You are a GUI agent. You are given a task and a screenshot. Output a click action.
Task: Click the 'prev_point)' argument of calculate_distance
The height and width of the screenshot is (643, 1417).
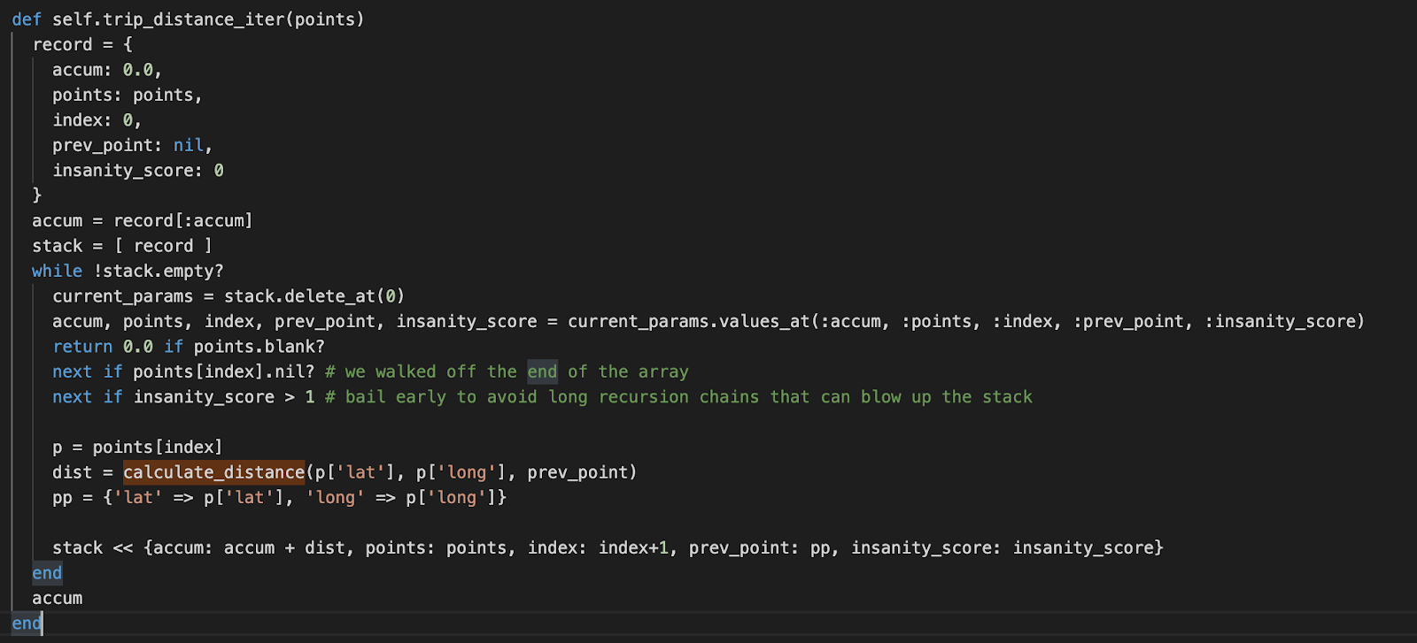point(582,472)
